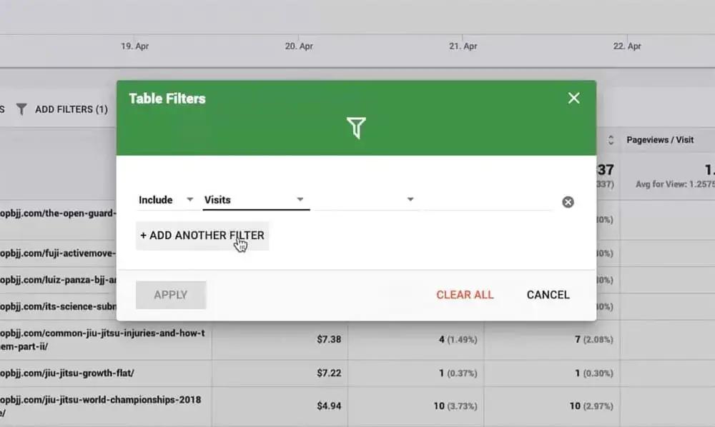715x427 pixels.
Task: Click the Pageviews / Visit column header
Action: click(x=660, y=140)
